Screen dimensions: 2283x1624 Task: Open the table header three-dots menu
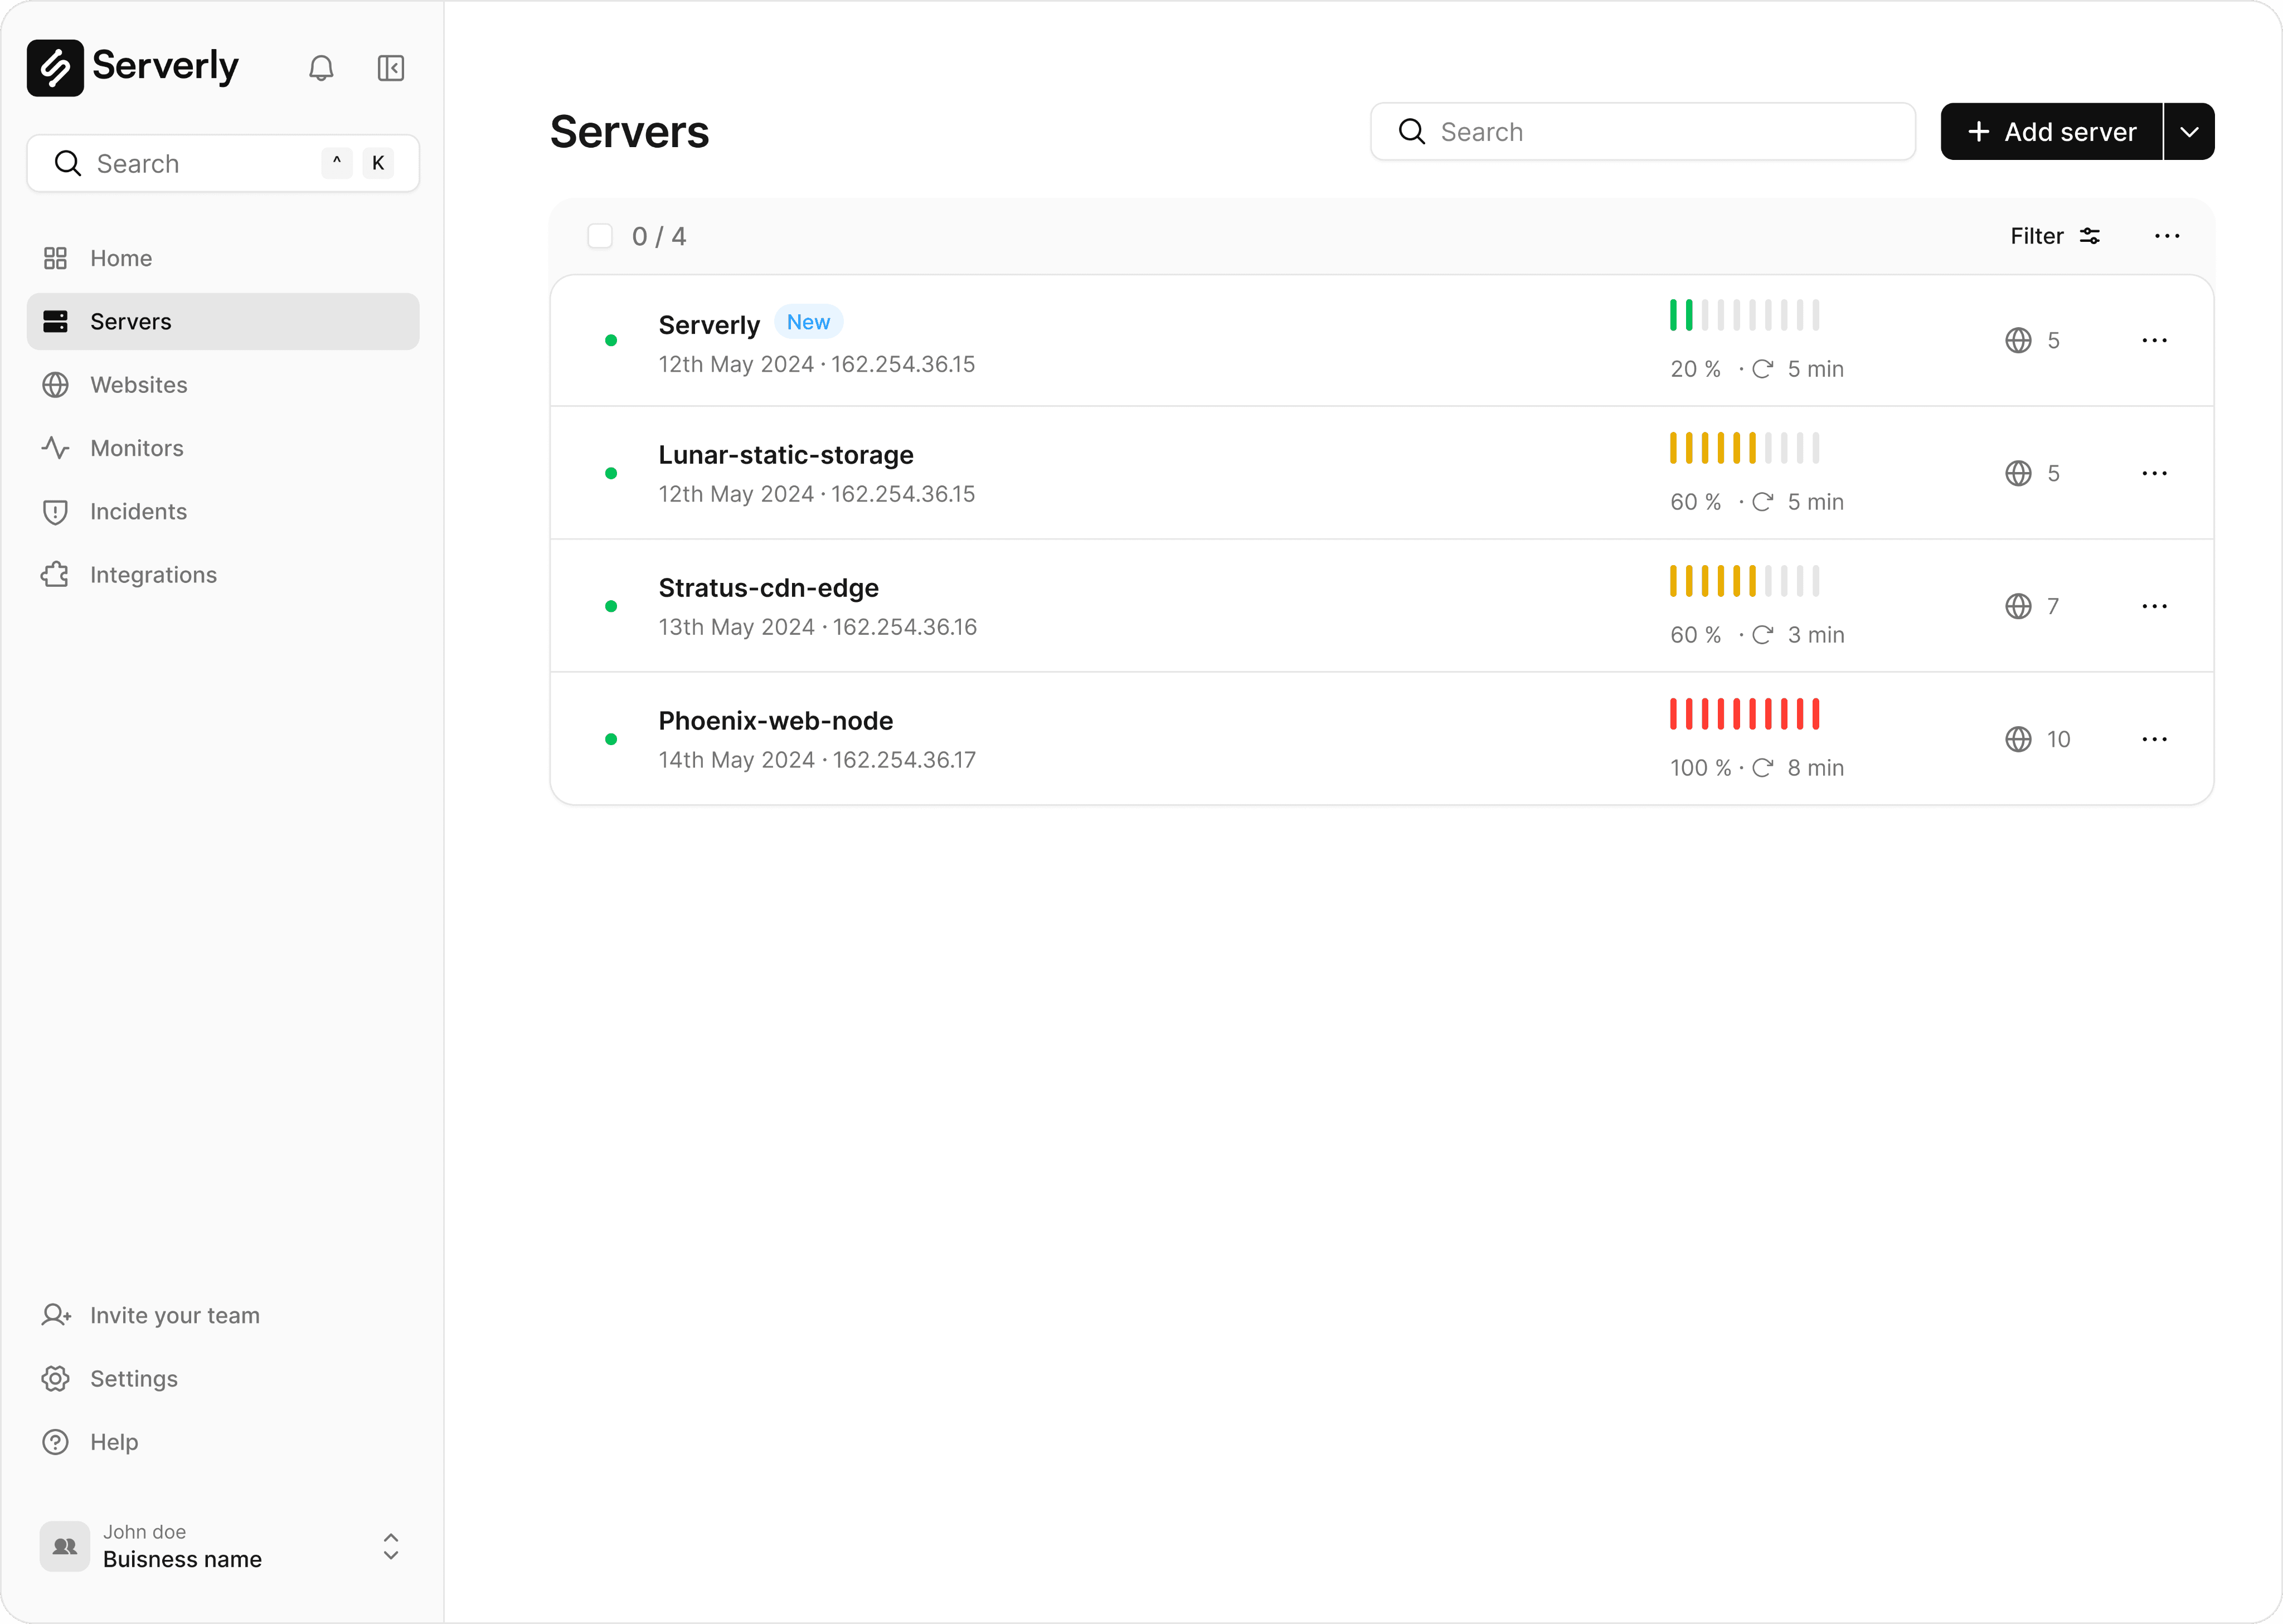point(2167,236)
